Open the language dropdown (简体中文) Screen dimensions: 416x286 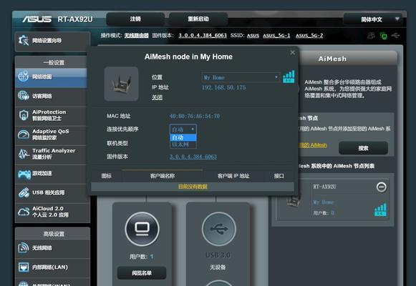[x=373, y=19]
